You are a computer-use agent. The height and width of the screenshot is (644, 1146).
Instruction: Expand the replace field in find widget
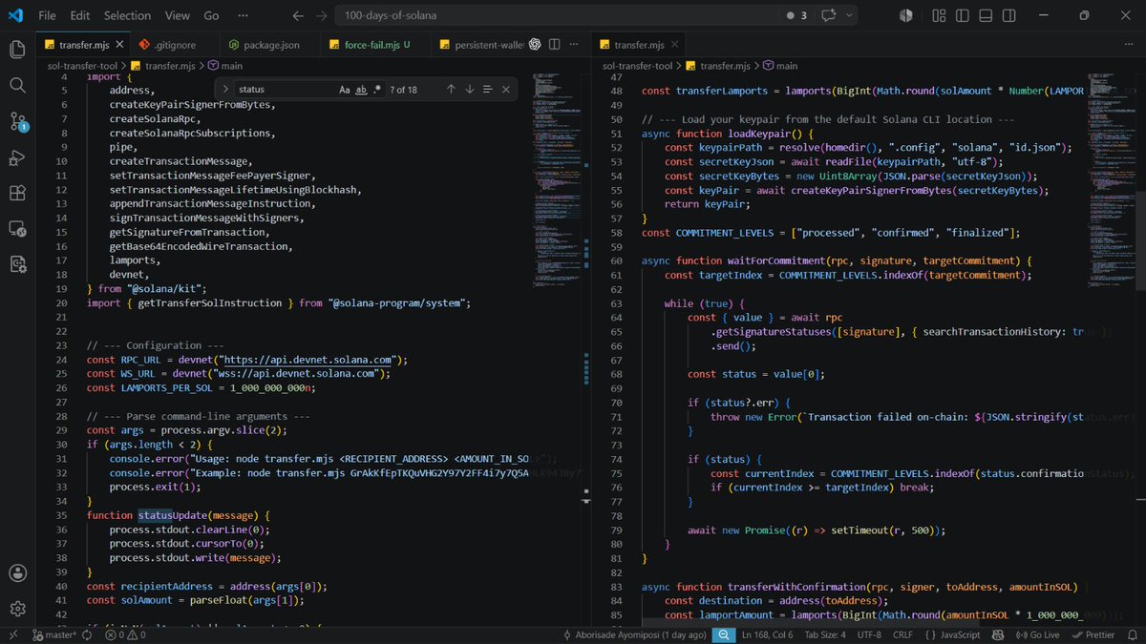[224, 89]
